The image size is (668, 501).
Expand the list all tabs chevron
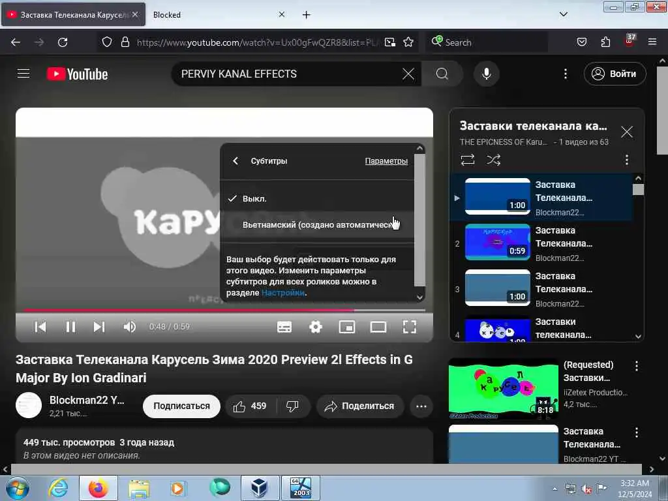(x=563, y=14)
